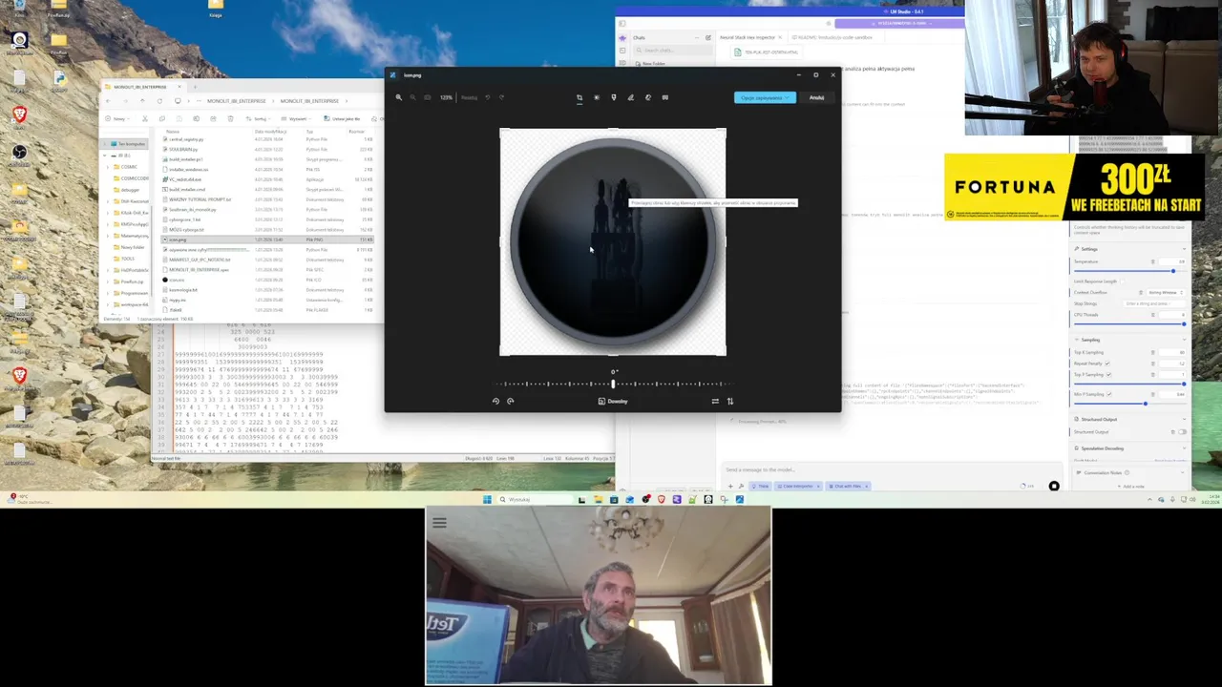
Task: Click the Back arrow in File Explorer
Action: (108, 101)
